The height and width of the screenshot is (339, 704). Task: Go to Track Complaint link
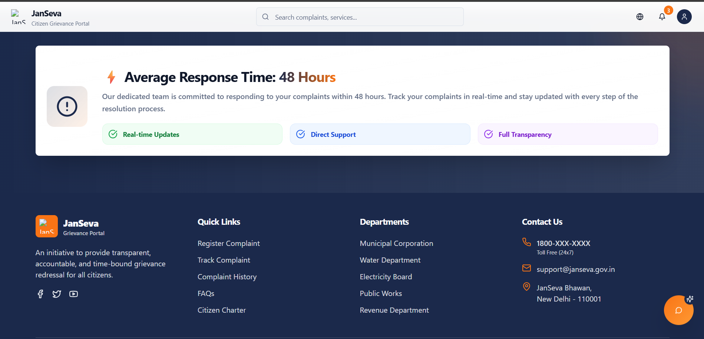coord(224,260)
